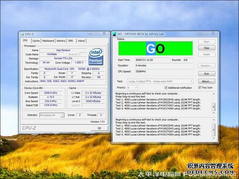This screenshot has height=179, width=239.
Task: Click the lower log scroll-down arrow
Action: click(214, 138)
